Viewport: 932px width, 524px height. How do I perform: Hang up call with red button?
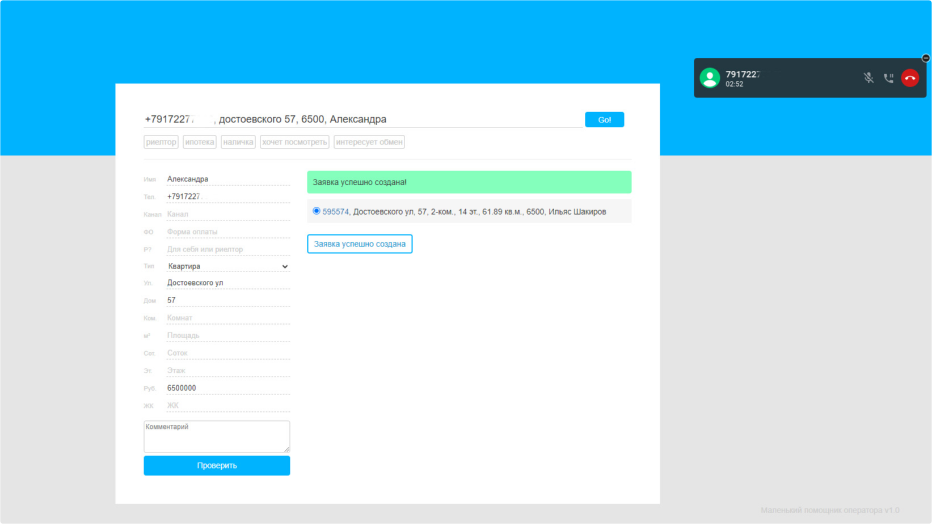click(x=910, y=78)
